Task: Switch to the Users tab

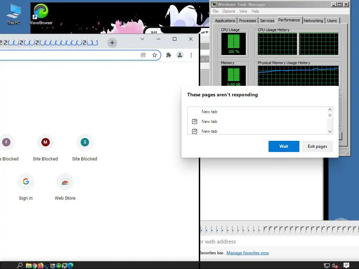Action: point(332,21)
